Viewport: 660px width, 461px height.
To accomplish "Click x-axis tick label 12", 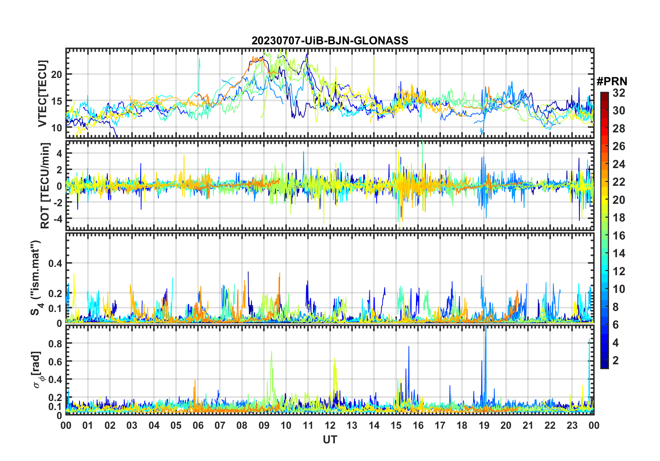I will point(330,425).
